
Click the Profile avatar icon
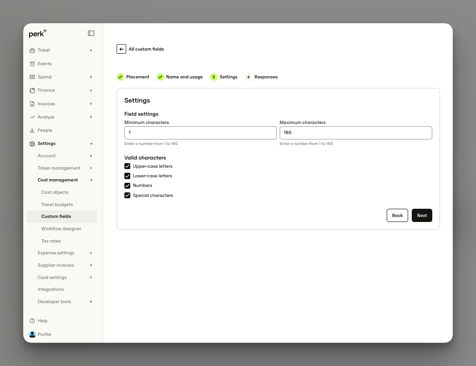click(x=32, y=335)
